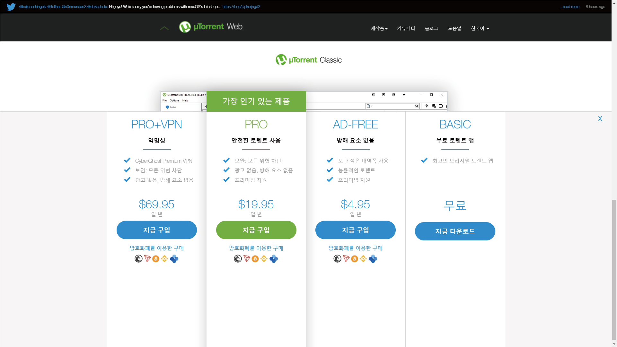The width and height of the screenshot is (617, 347).
Task: Open the 커뮤니티 menu item
Action: (406, 29)
